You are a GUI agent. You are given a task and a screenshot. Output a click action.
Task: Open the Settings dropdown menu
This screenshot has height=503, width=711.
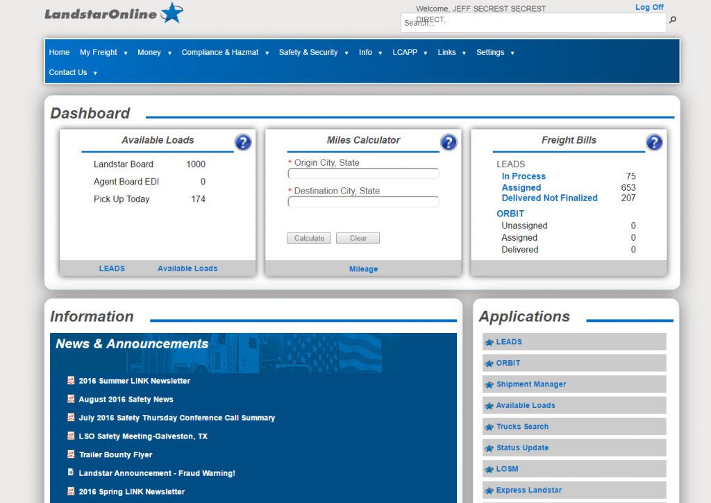pos(491,52)
